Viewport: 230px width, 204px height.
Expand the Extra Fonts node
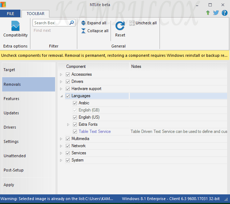pyautogui.click(x=68, y=125)
